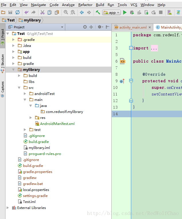Image resolution: width=182 pixels, height=219 pixels.
Task: Fold the onCreate method at line 9
Action: (x=131, y=81)
